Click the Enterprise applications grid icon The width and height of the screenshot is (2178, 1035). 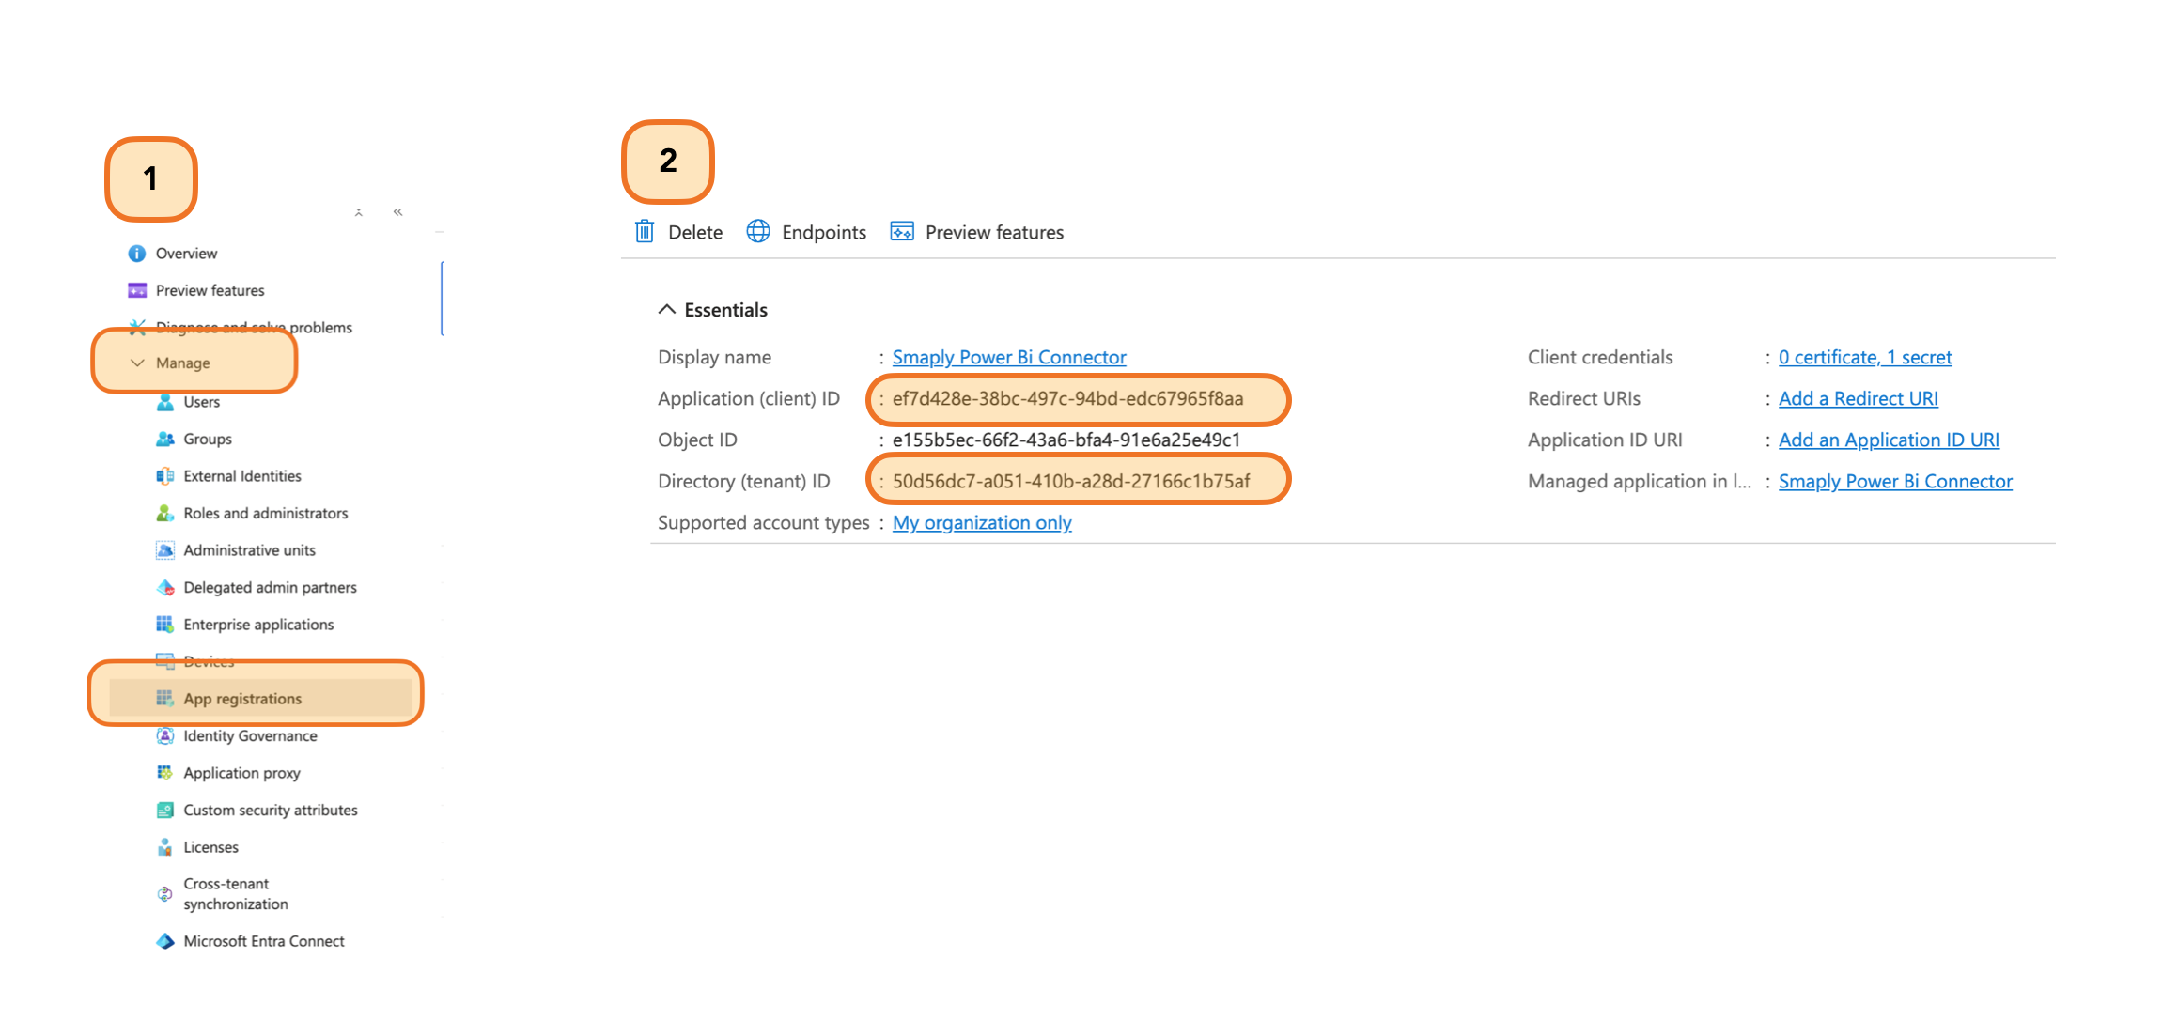165,625
